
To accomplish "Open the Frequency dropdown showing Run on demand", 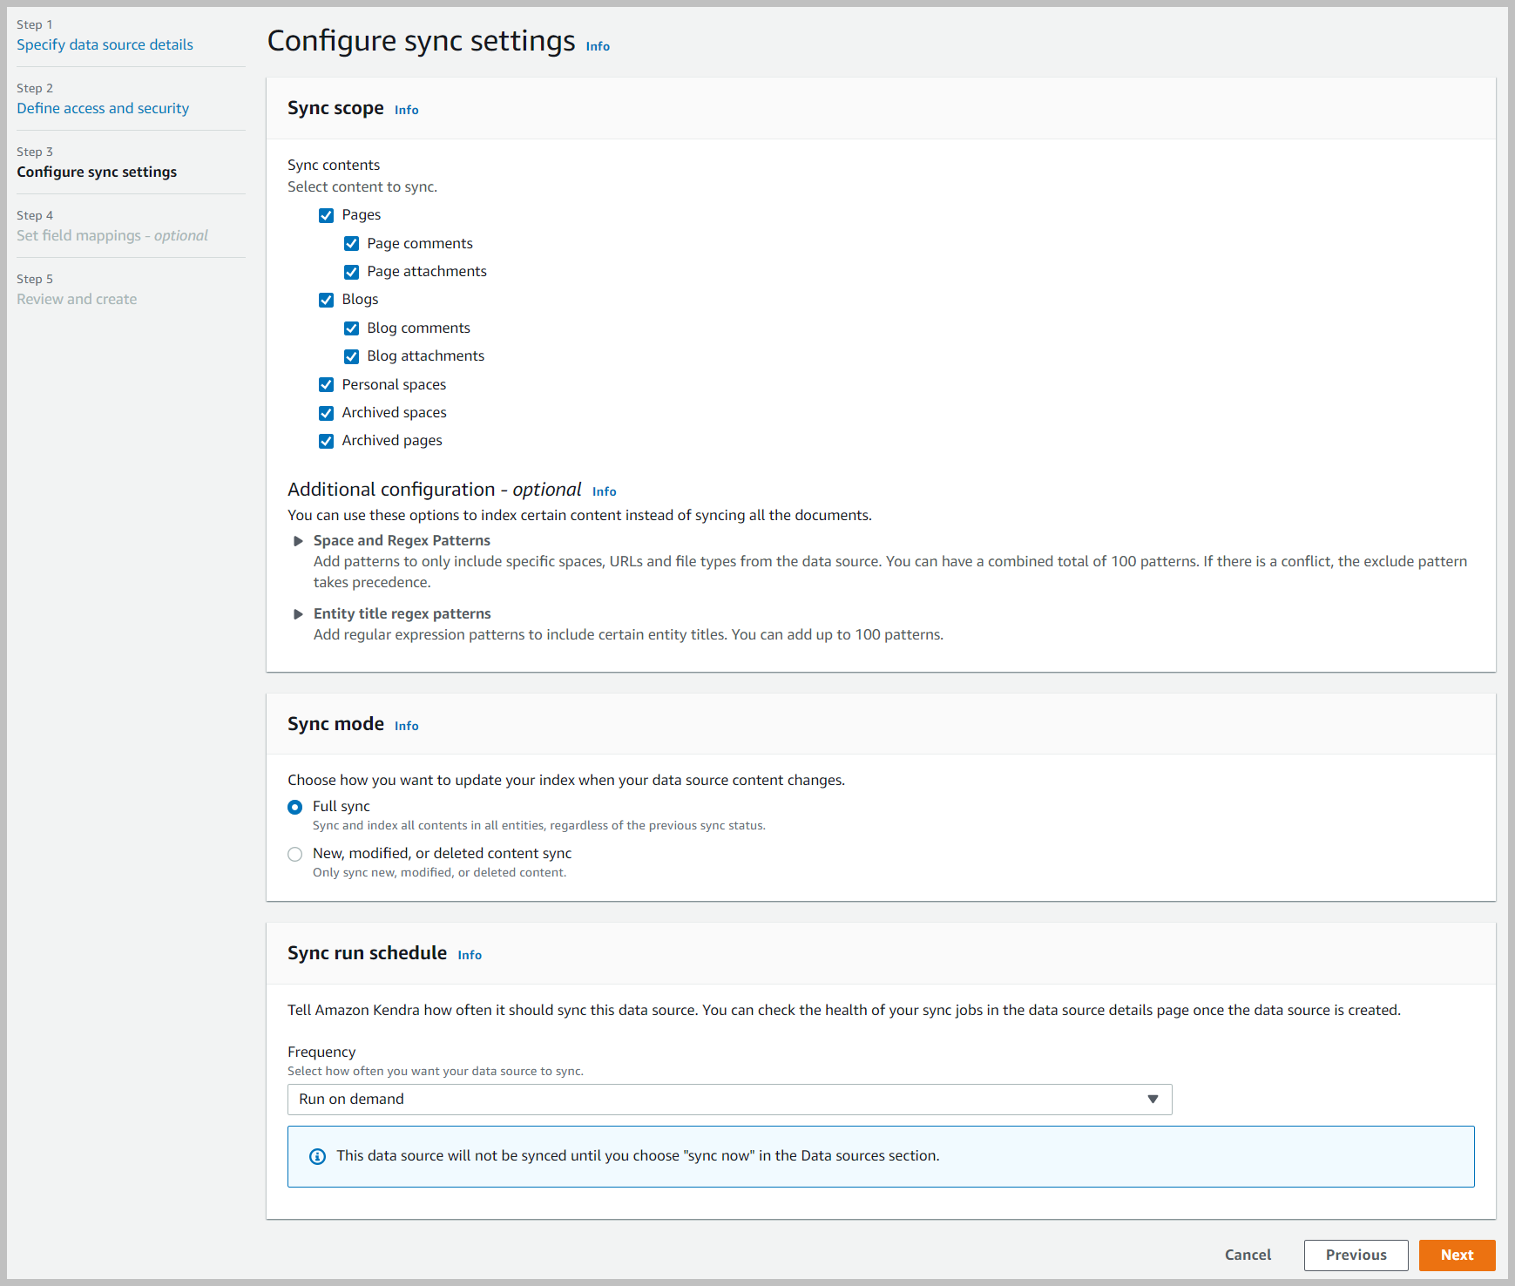I will click(x=728, y=1099).
